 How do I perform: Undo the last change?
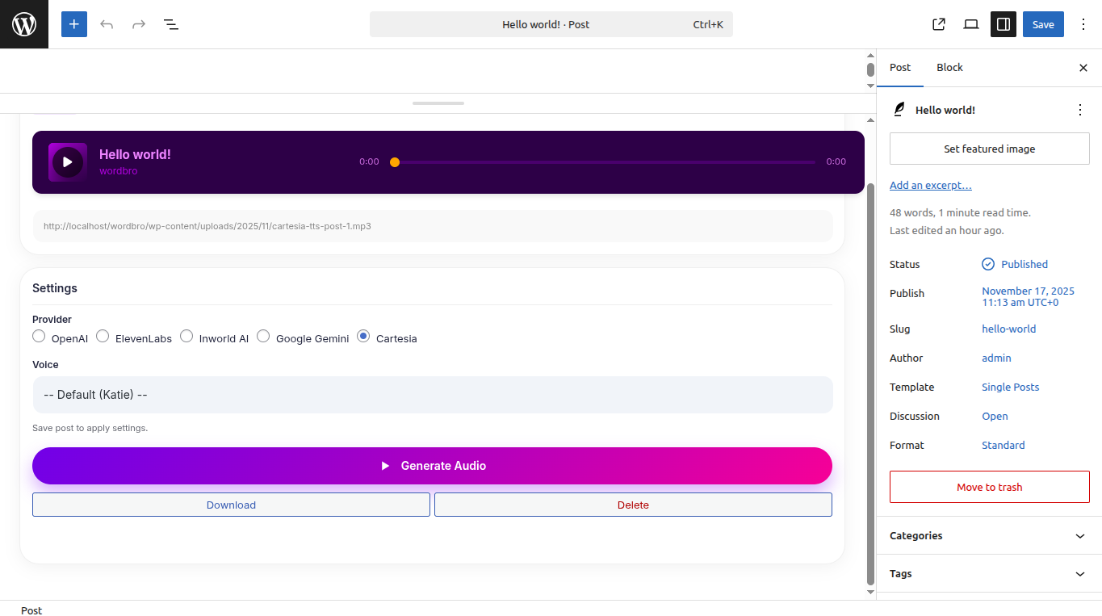(107, 24)
